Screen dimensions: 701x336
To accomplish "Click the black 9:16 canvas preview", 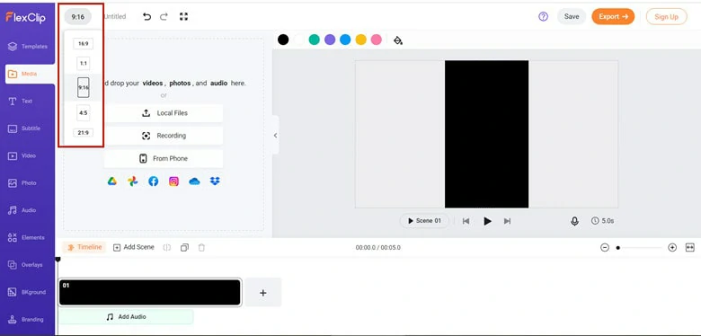I will pyautogui.click(x=486, y=134).
